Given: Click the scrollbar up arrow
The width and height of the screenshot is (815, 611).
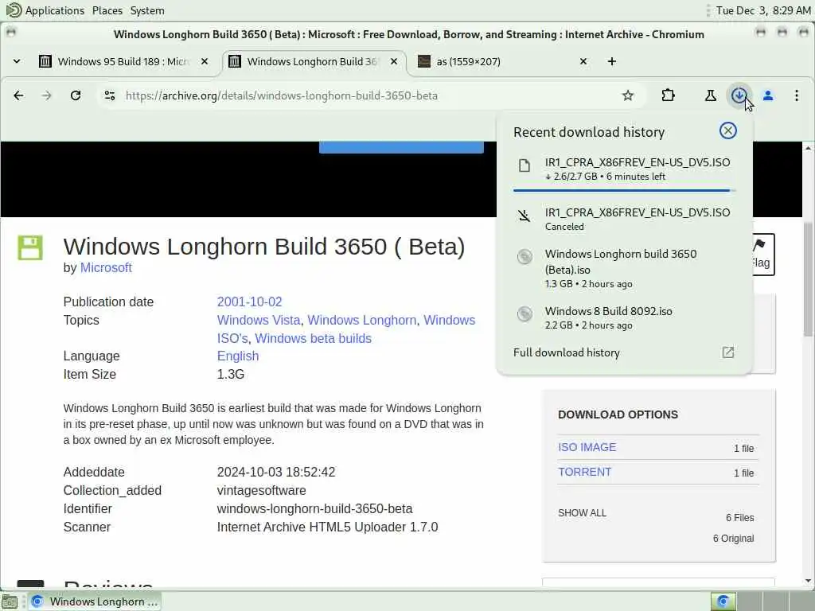Looking at the screenshot, I should click(x=808, y=149).
